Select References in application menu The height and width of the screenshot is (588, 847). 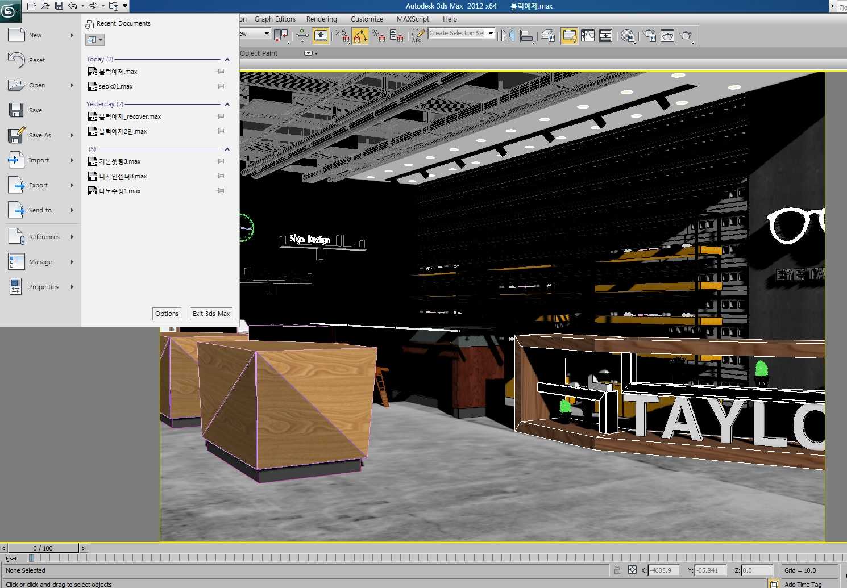coord(40,237)
